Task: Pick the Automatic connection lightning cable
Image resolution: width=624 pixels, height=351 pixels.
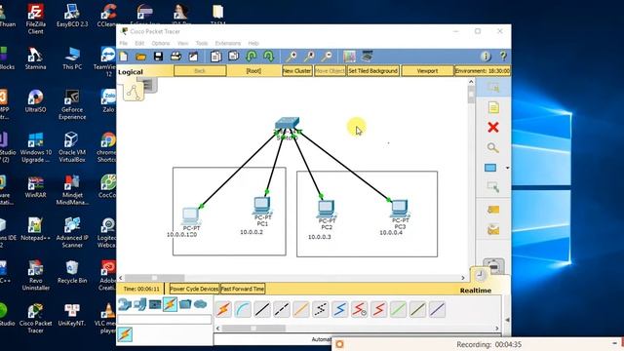Action: tap(223, 309)
